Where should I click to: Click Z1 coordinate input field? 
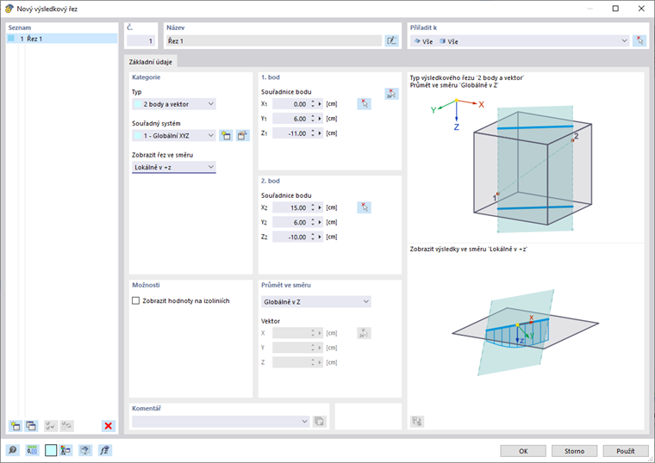[290, 133]
